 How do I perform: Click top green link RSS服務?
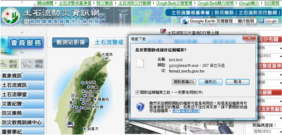coord(272,3)
